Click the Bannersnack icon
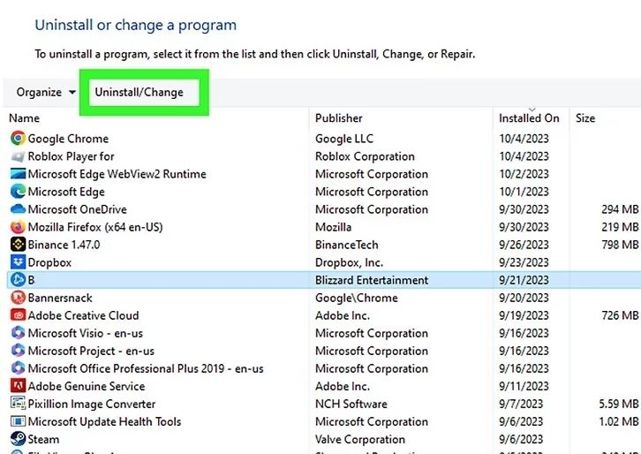This screenshot has width=641, height=454. pyautogui.click(x=18, y=298)
